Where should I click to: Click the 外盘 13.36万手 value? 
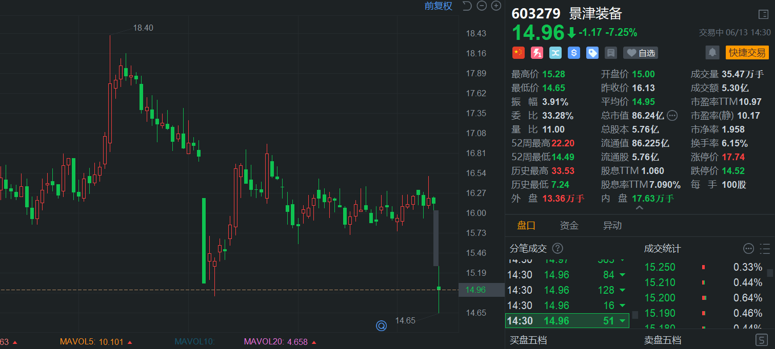pos(563,199)
